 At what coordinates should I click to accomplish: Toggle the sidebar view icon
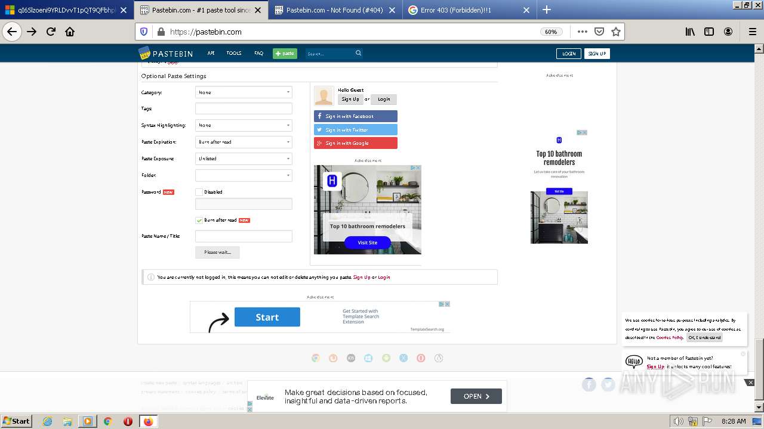coord(709,32)
